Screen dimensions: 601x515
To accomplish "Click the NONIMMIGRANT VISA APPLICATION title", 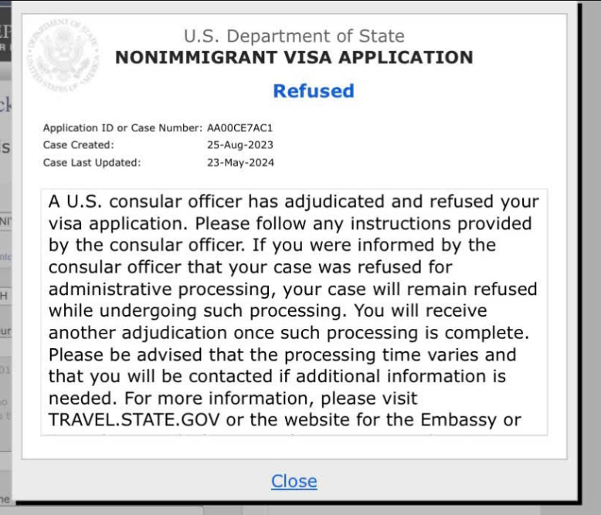I will coord(294,57).
